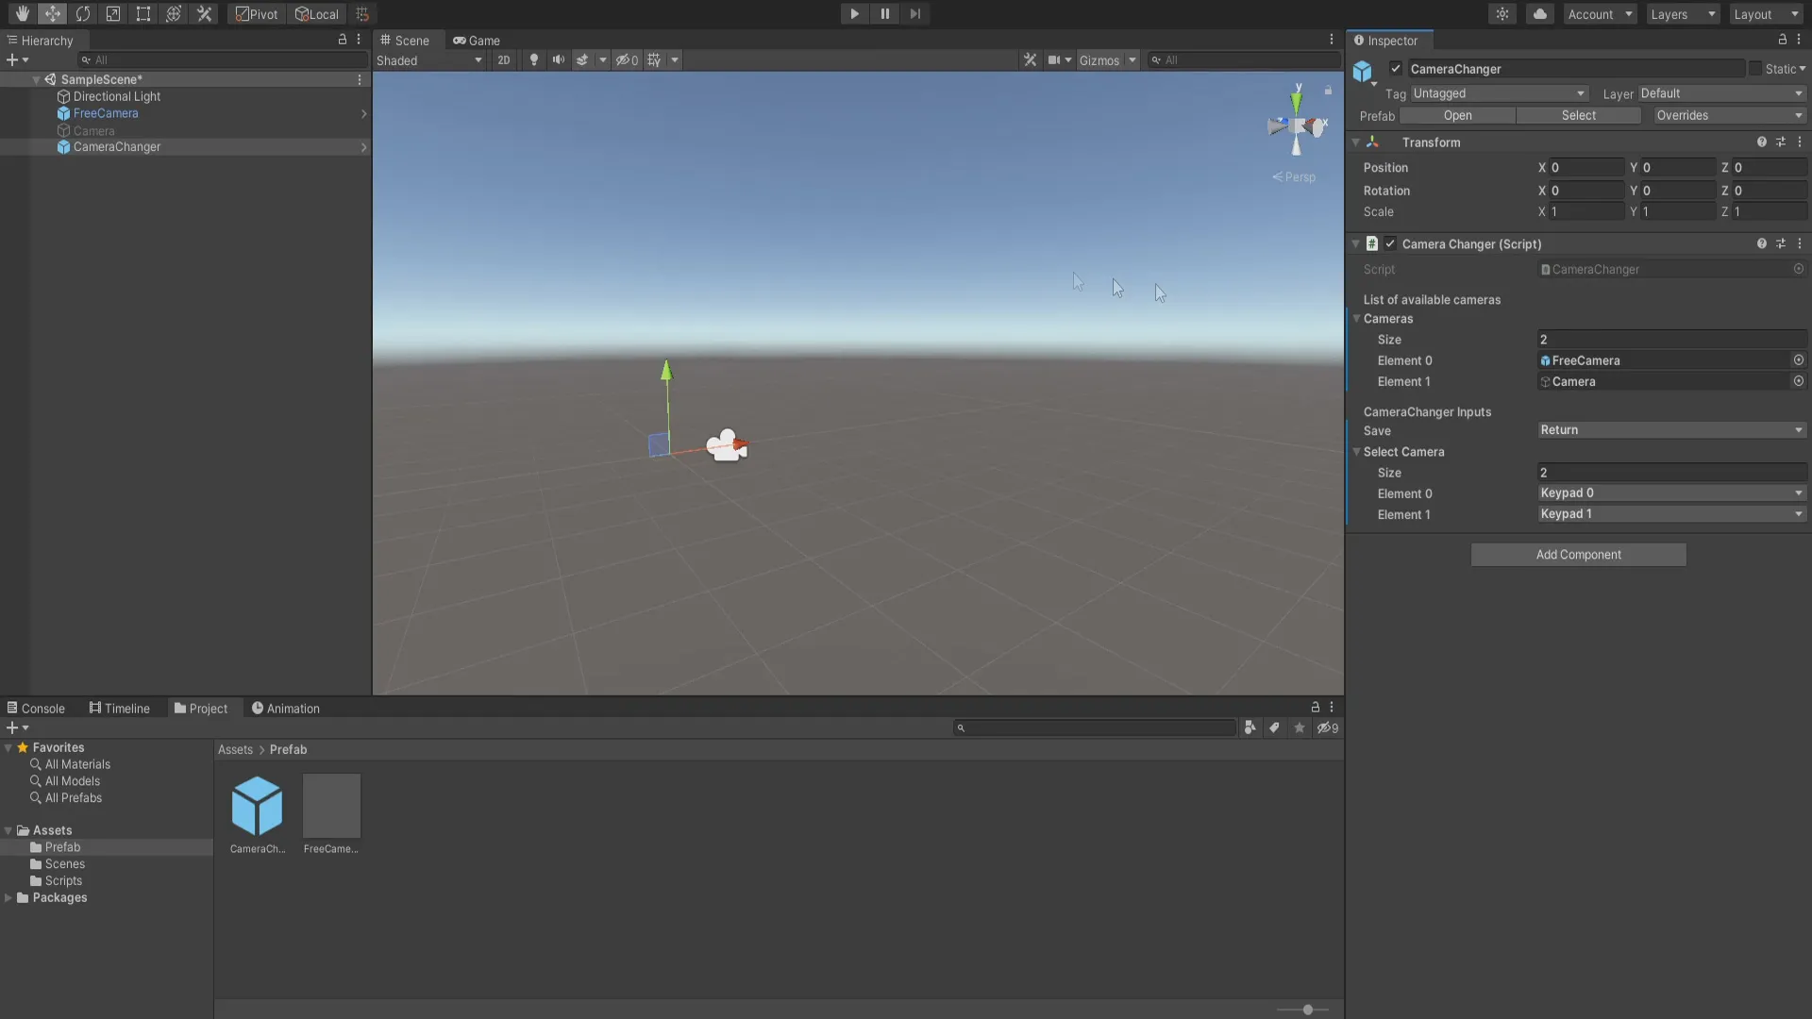1812x1019 pixels.
Task: Switch to the Console tab
Action: point(36,709)
